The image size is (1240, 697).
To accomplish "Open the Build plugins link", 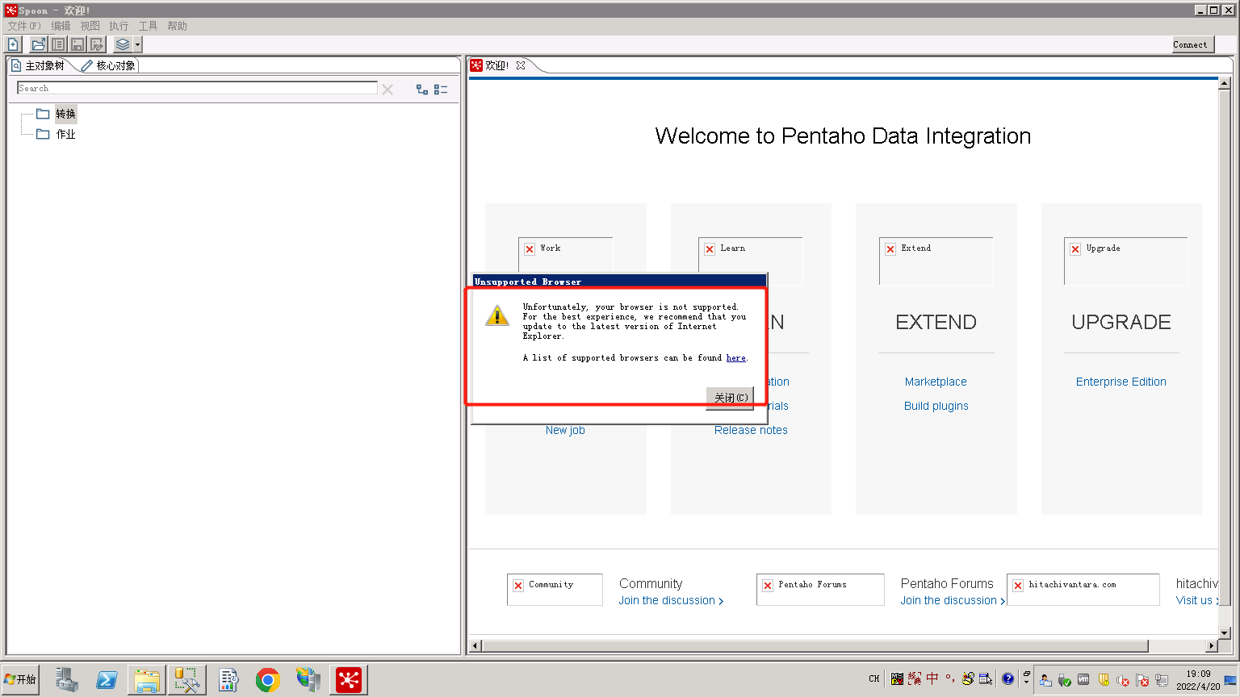I will (936, 406).
